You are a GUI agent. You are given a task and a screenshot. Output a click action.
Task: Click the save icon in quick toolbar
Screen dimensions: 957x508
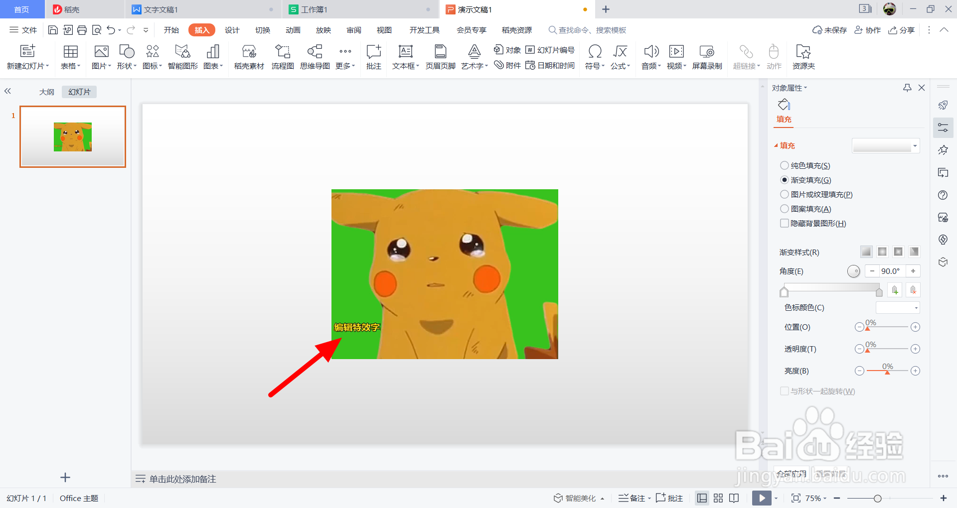pos(53,30)
